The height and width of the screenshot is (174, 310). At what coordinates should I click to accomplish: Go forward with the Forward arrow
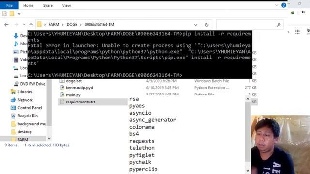coord(16,25)
